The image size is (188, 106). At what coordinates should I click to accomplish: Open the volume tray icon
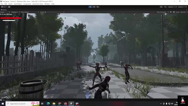(x=172, y=104)
